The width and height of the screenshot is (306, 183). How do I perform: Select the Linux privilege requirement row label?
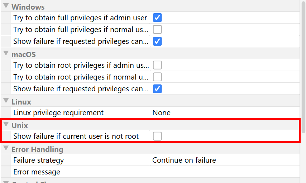[x=58, y=113]
